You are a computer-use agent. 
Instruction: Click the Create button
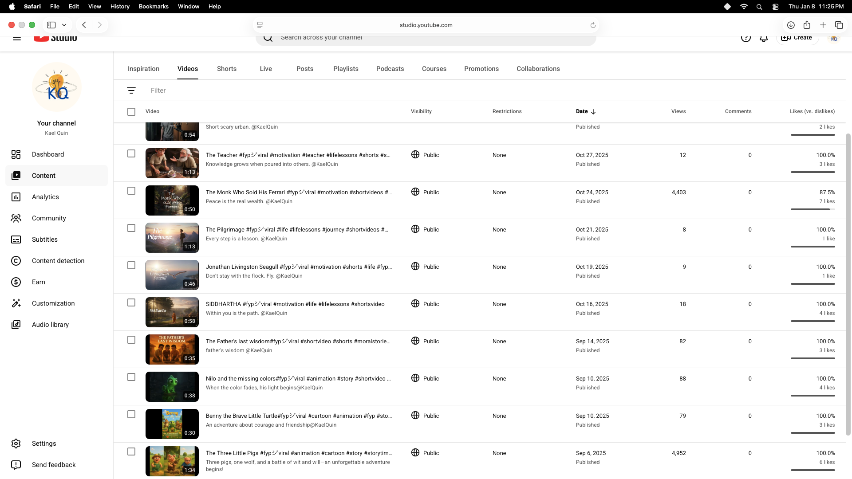[x=797, y=38]
